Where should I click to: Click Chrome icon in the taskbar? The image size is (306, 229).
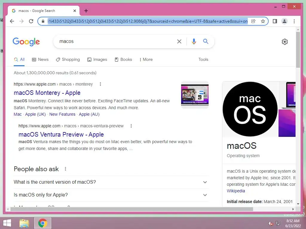pos(43,223)
